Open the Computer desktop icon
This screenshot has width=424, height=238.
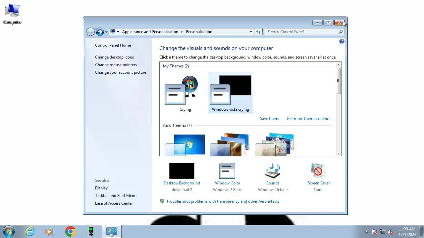pos(12,14)
